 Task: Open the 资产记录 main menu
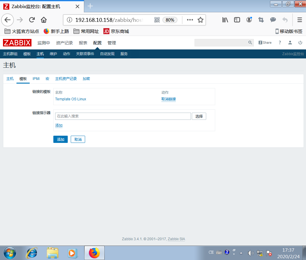point(64,43)
